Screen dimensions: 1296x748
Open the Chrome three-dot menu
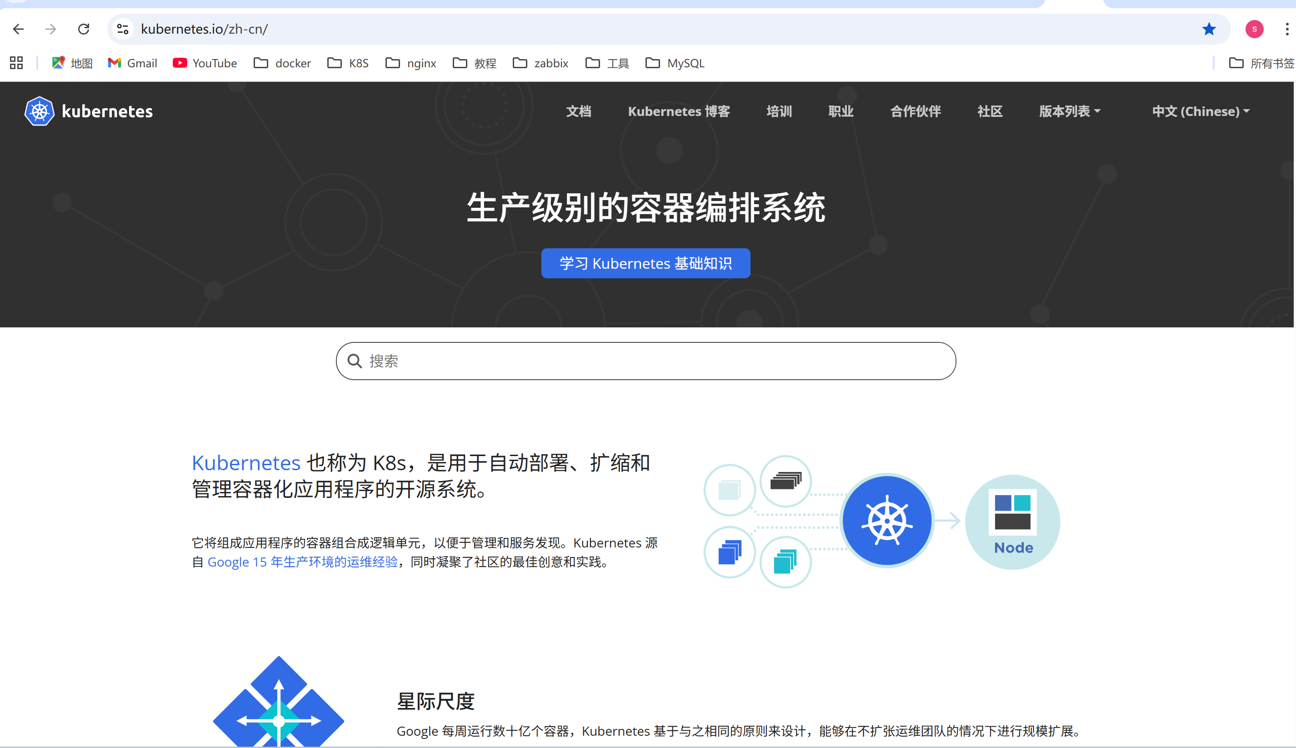[1287, 29]
